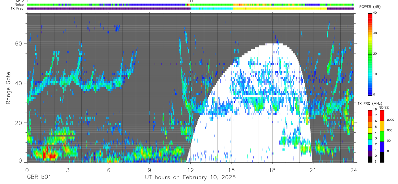Pick the blue swatch in the NOISE legend
This screenshot has width=398, height=184.
coord(382,147)
